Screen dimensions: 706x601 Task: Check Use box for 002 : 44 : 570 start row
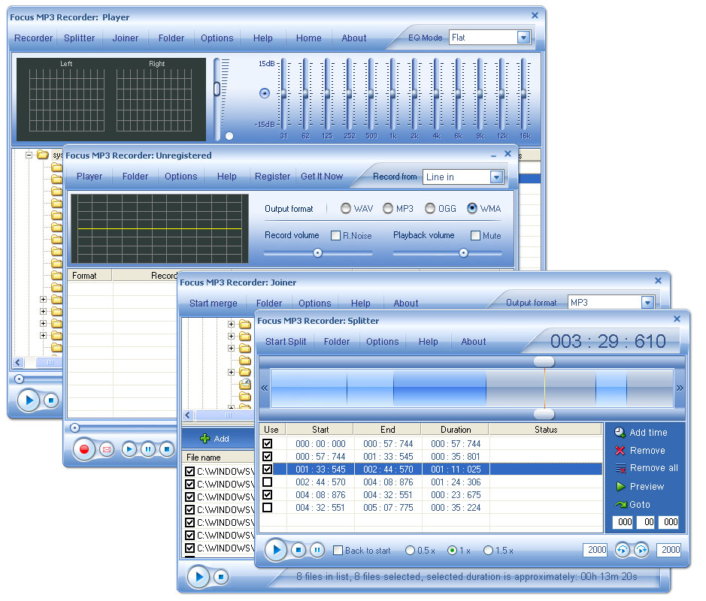[268, 482]
